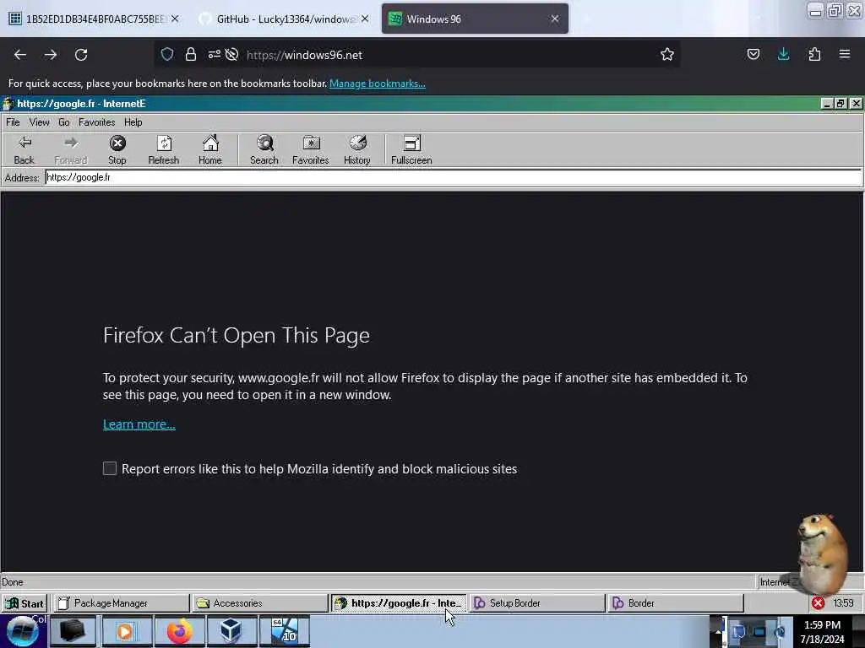The image size is (865, 648).
Task: Refresh the InternetE page
Action: point(164,149)
